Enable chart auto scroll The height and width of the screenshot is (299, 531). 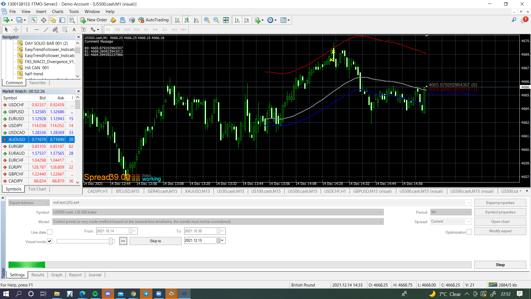[237, 20]
